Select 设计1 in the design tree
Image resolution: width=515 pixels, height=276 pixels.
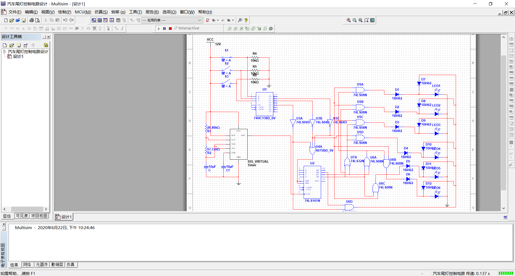pos(18,57)
